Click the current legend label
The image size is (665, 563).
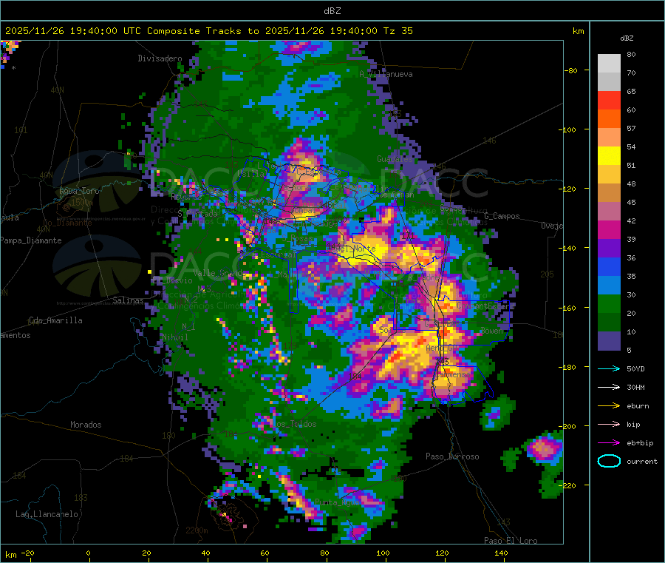pyautogui.click(x=642, y=462)
